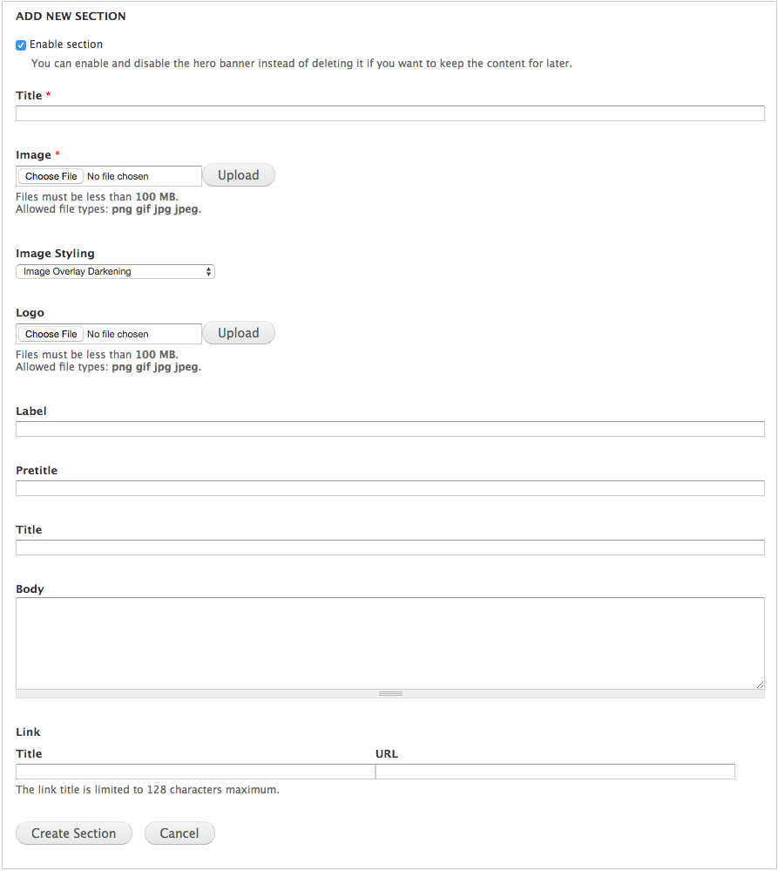Image resolution: width=778 pixels, height=871 pixels.
Task: Click inside the Body text area
Action: click(x=389, y=643)
